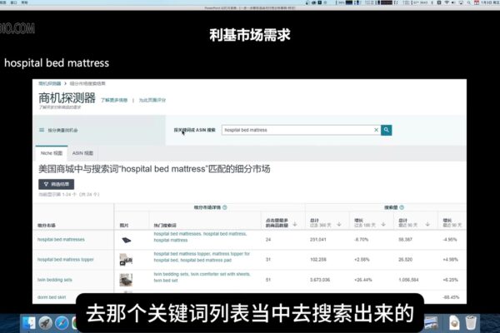
Task: Click the growth value +26.44%
Action: (362, 280)
